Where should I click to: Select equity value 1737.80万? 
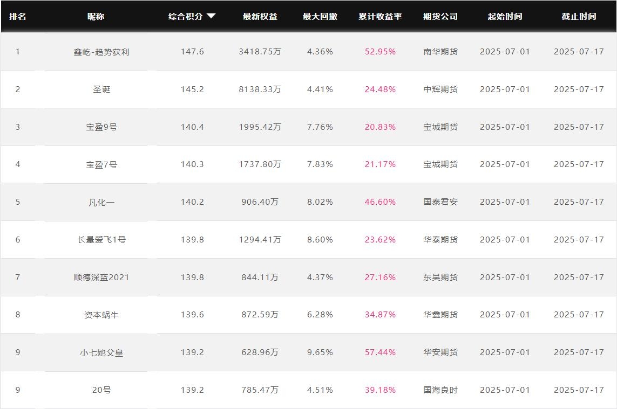point(260,164)
